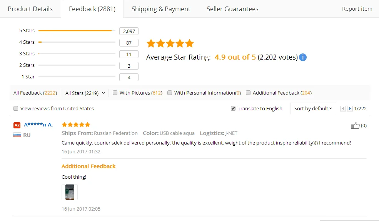Click the A2 buyer level badge
This screenshot has height=221, width=379.
click(17, 125)
